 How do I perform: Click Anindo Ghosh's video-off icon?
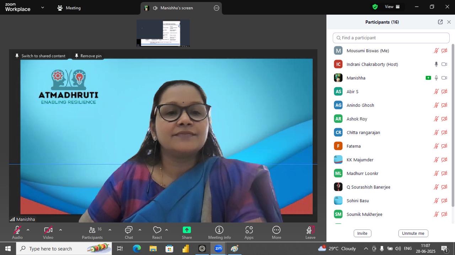444,105
